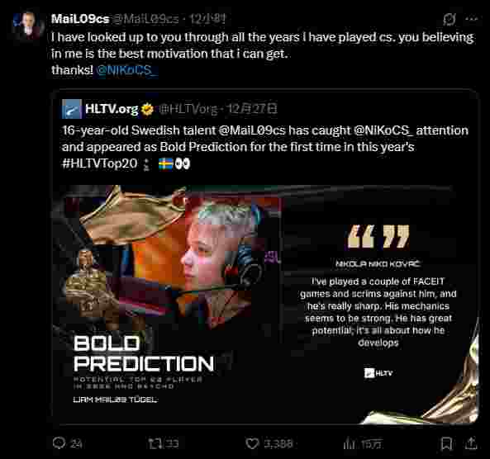This screenshot has width=490, height=459.
Task: Open the @MaiL09cs handle beside the name
Action: (x=145, y=19)
